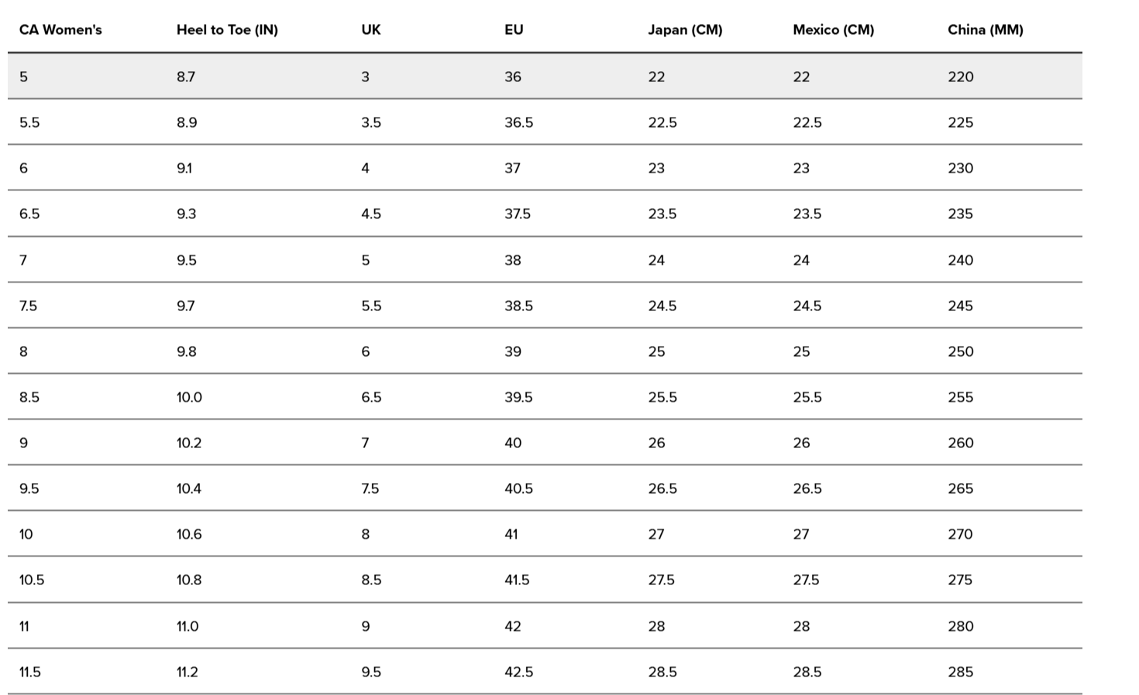Image resolution: width=1139 pixels, height=695 pixels.
Task: Click the highlighted row's EU value 36
Action: click(513, 77)
